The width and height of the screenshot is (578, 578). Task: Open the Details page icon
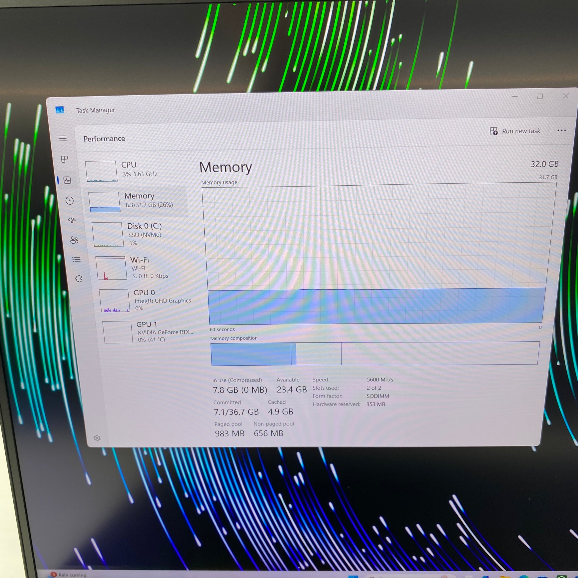pyautogui.click(x=76, y=259)
